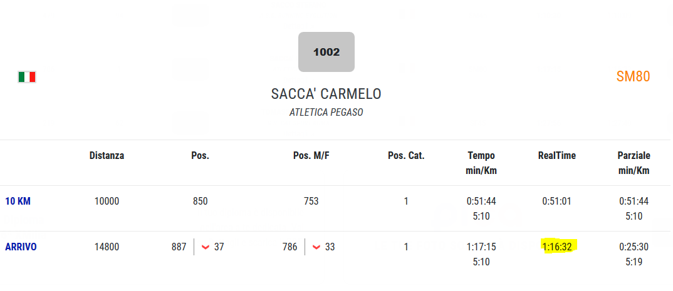The height and width of the screenshot is (291, 673).
Task: Click the highlighted 1:16:32 real time
Action: click(556, 247)
